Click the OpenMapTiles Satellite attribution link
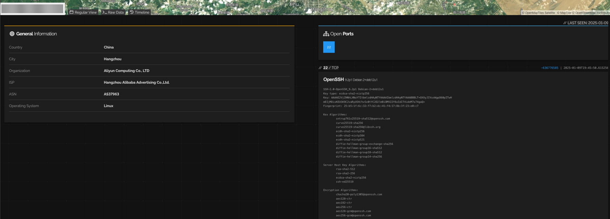 (x=538, y=13)
